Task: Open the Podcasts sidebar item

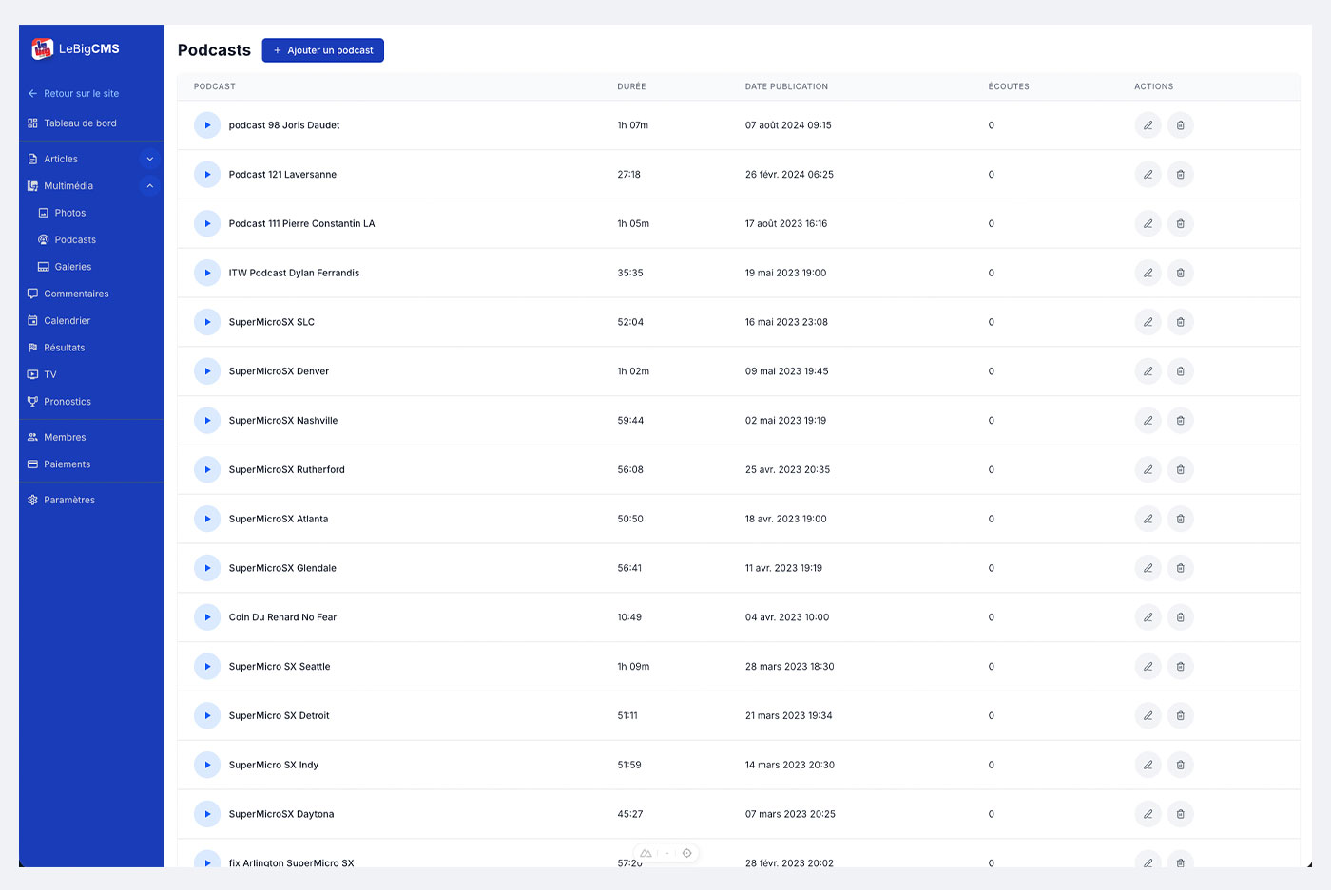Action: click(75, 240)
